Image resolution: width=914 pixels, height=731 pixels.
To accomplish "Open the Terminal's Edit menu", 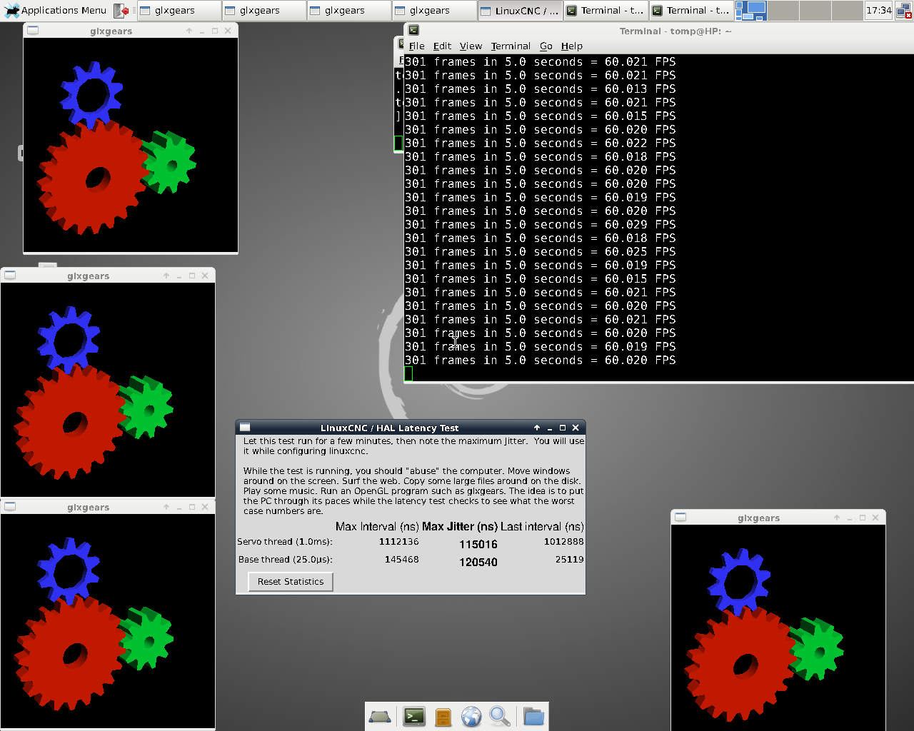I will pos(442,46).
